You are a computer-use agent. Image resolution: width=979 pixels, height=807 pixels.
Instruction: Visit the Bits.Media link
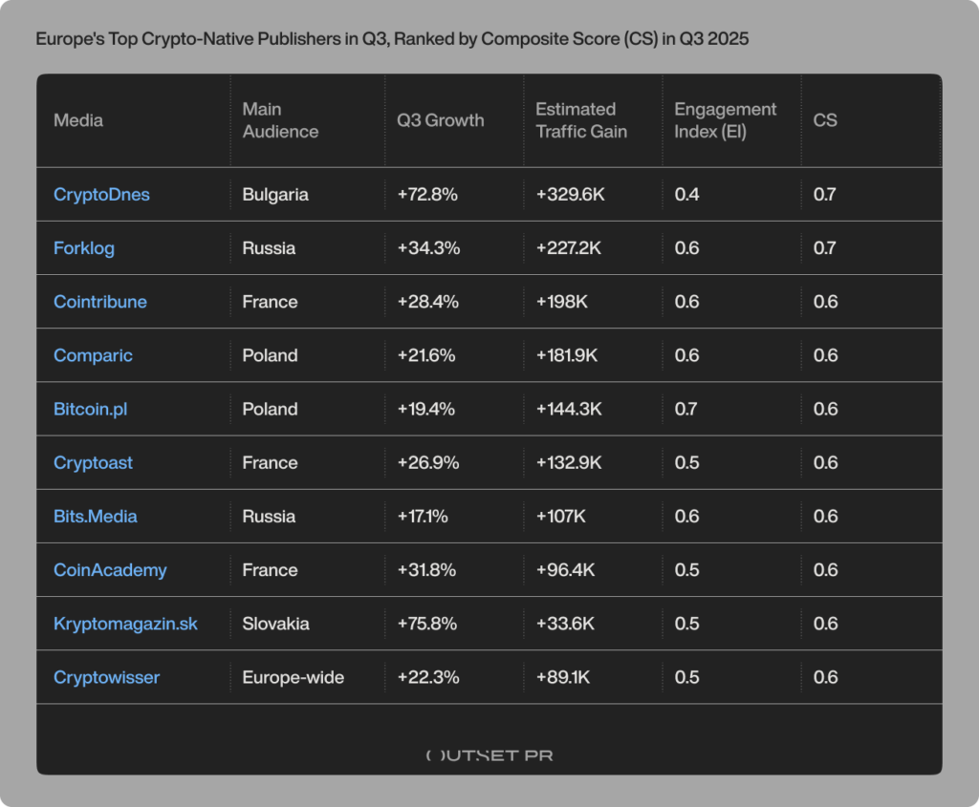[x=95, y=516]
